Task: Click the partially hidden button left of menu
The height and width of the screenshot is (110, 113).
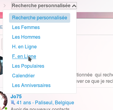Action: 2,44
